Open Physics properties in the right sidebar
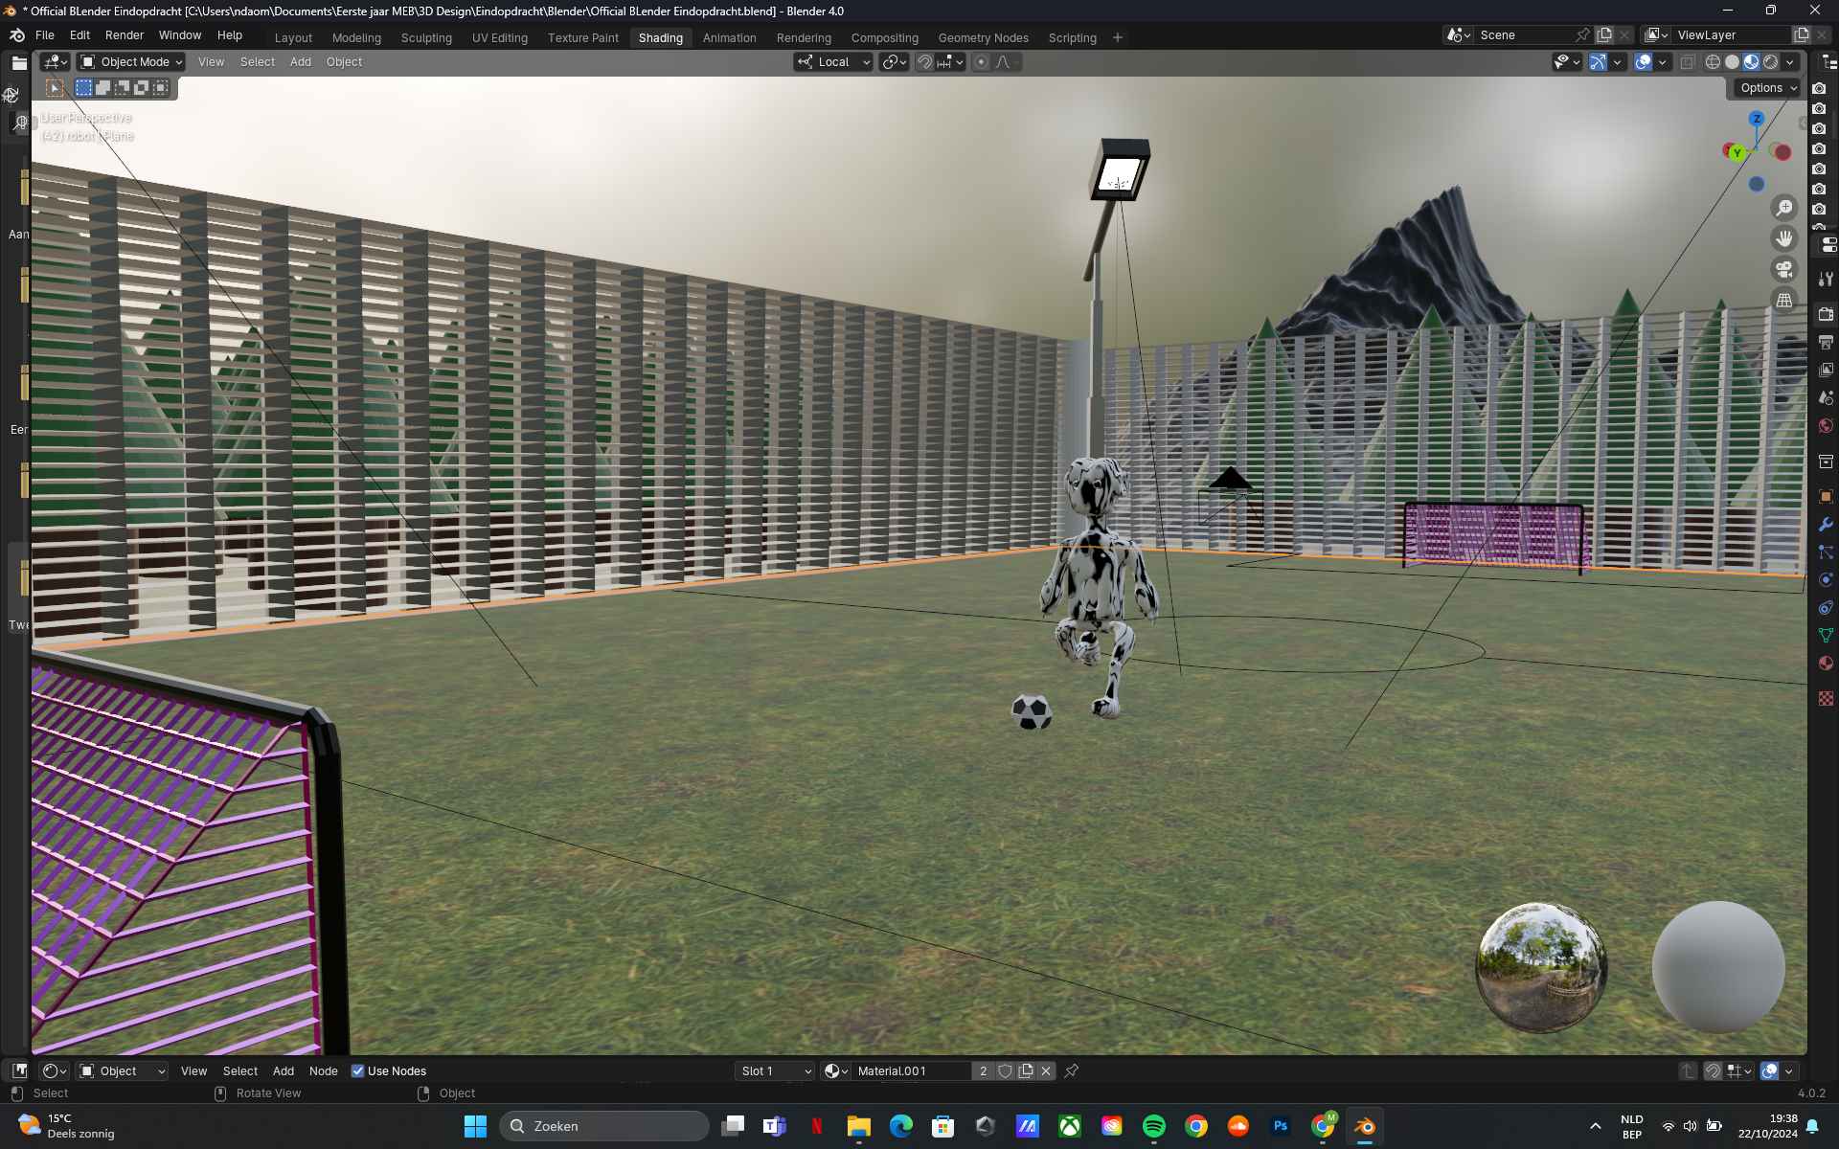 point(1826,579)
